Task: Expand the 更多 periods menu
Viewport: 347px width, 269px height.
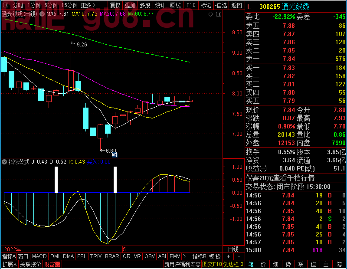Action: [88, 5]
